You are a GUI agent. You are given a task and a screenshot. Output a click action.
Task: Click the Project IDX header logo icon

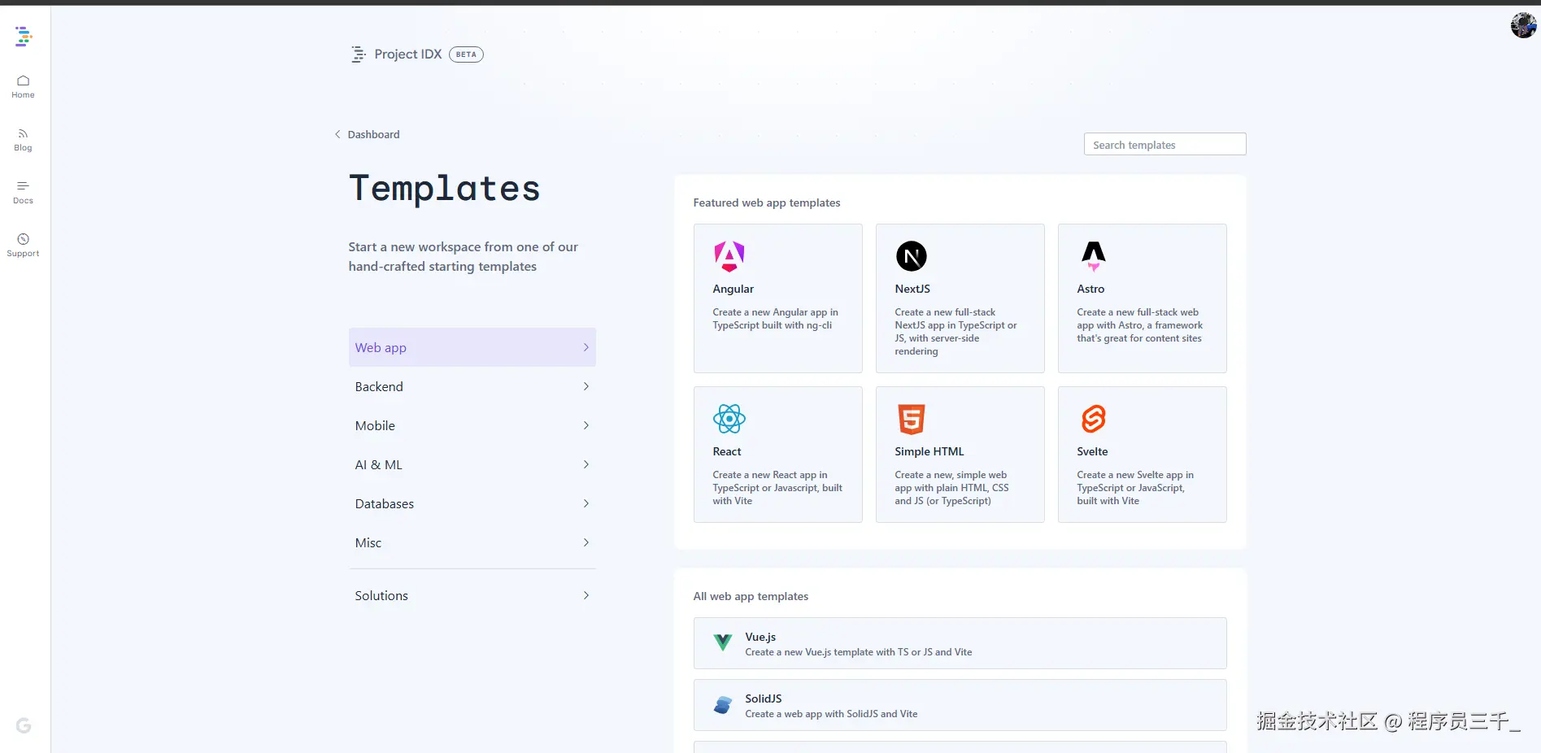point(358,54)
